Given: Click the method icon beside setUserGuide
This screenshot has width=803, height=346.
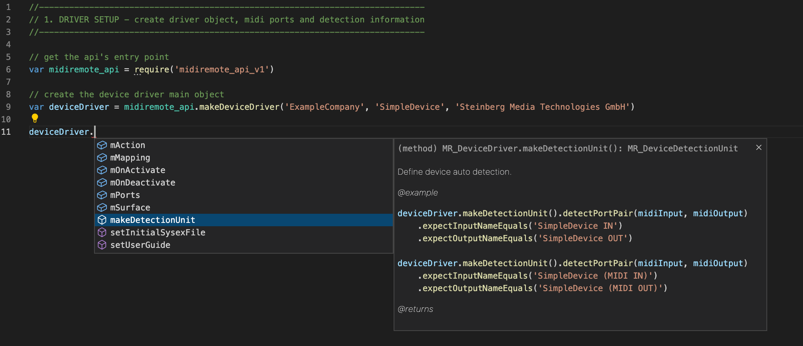Looking at the screenshot, I should point(102,245).
